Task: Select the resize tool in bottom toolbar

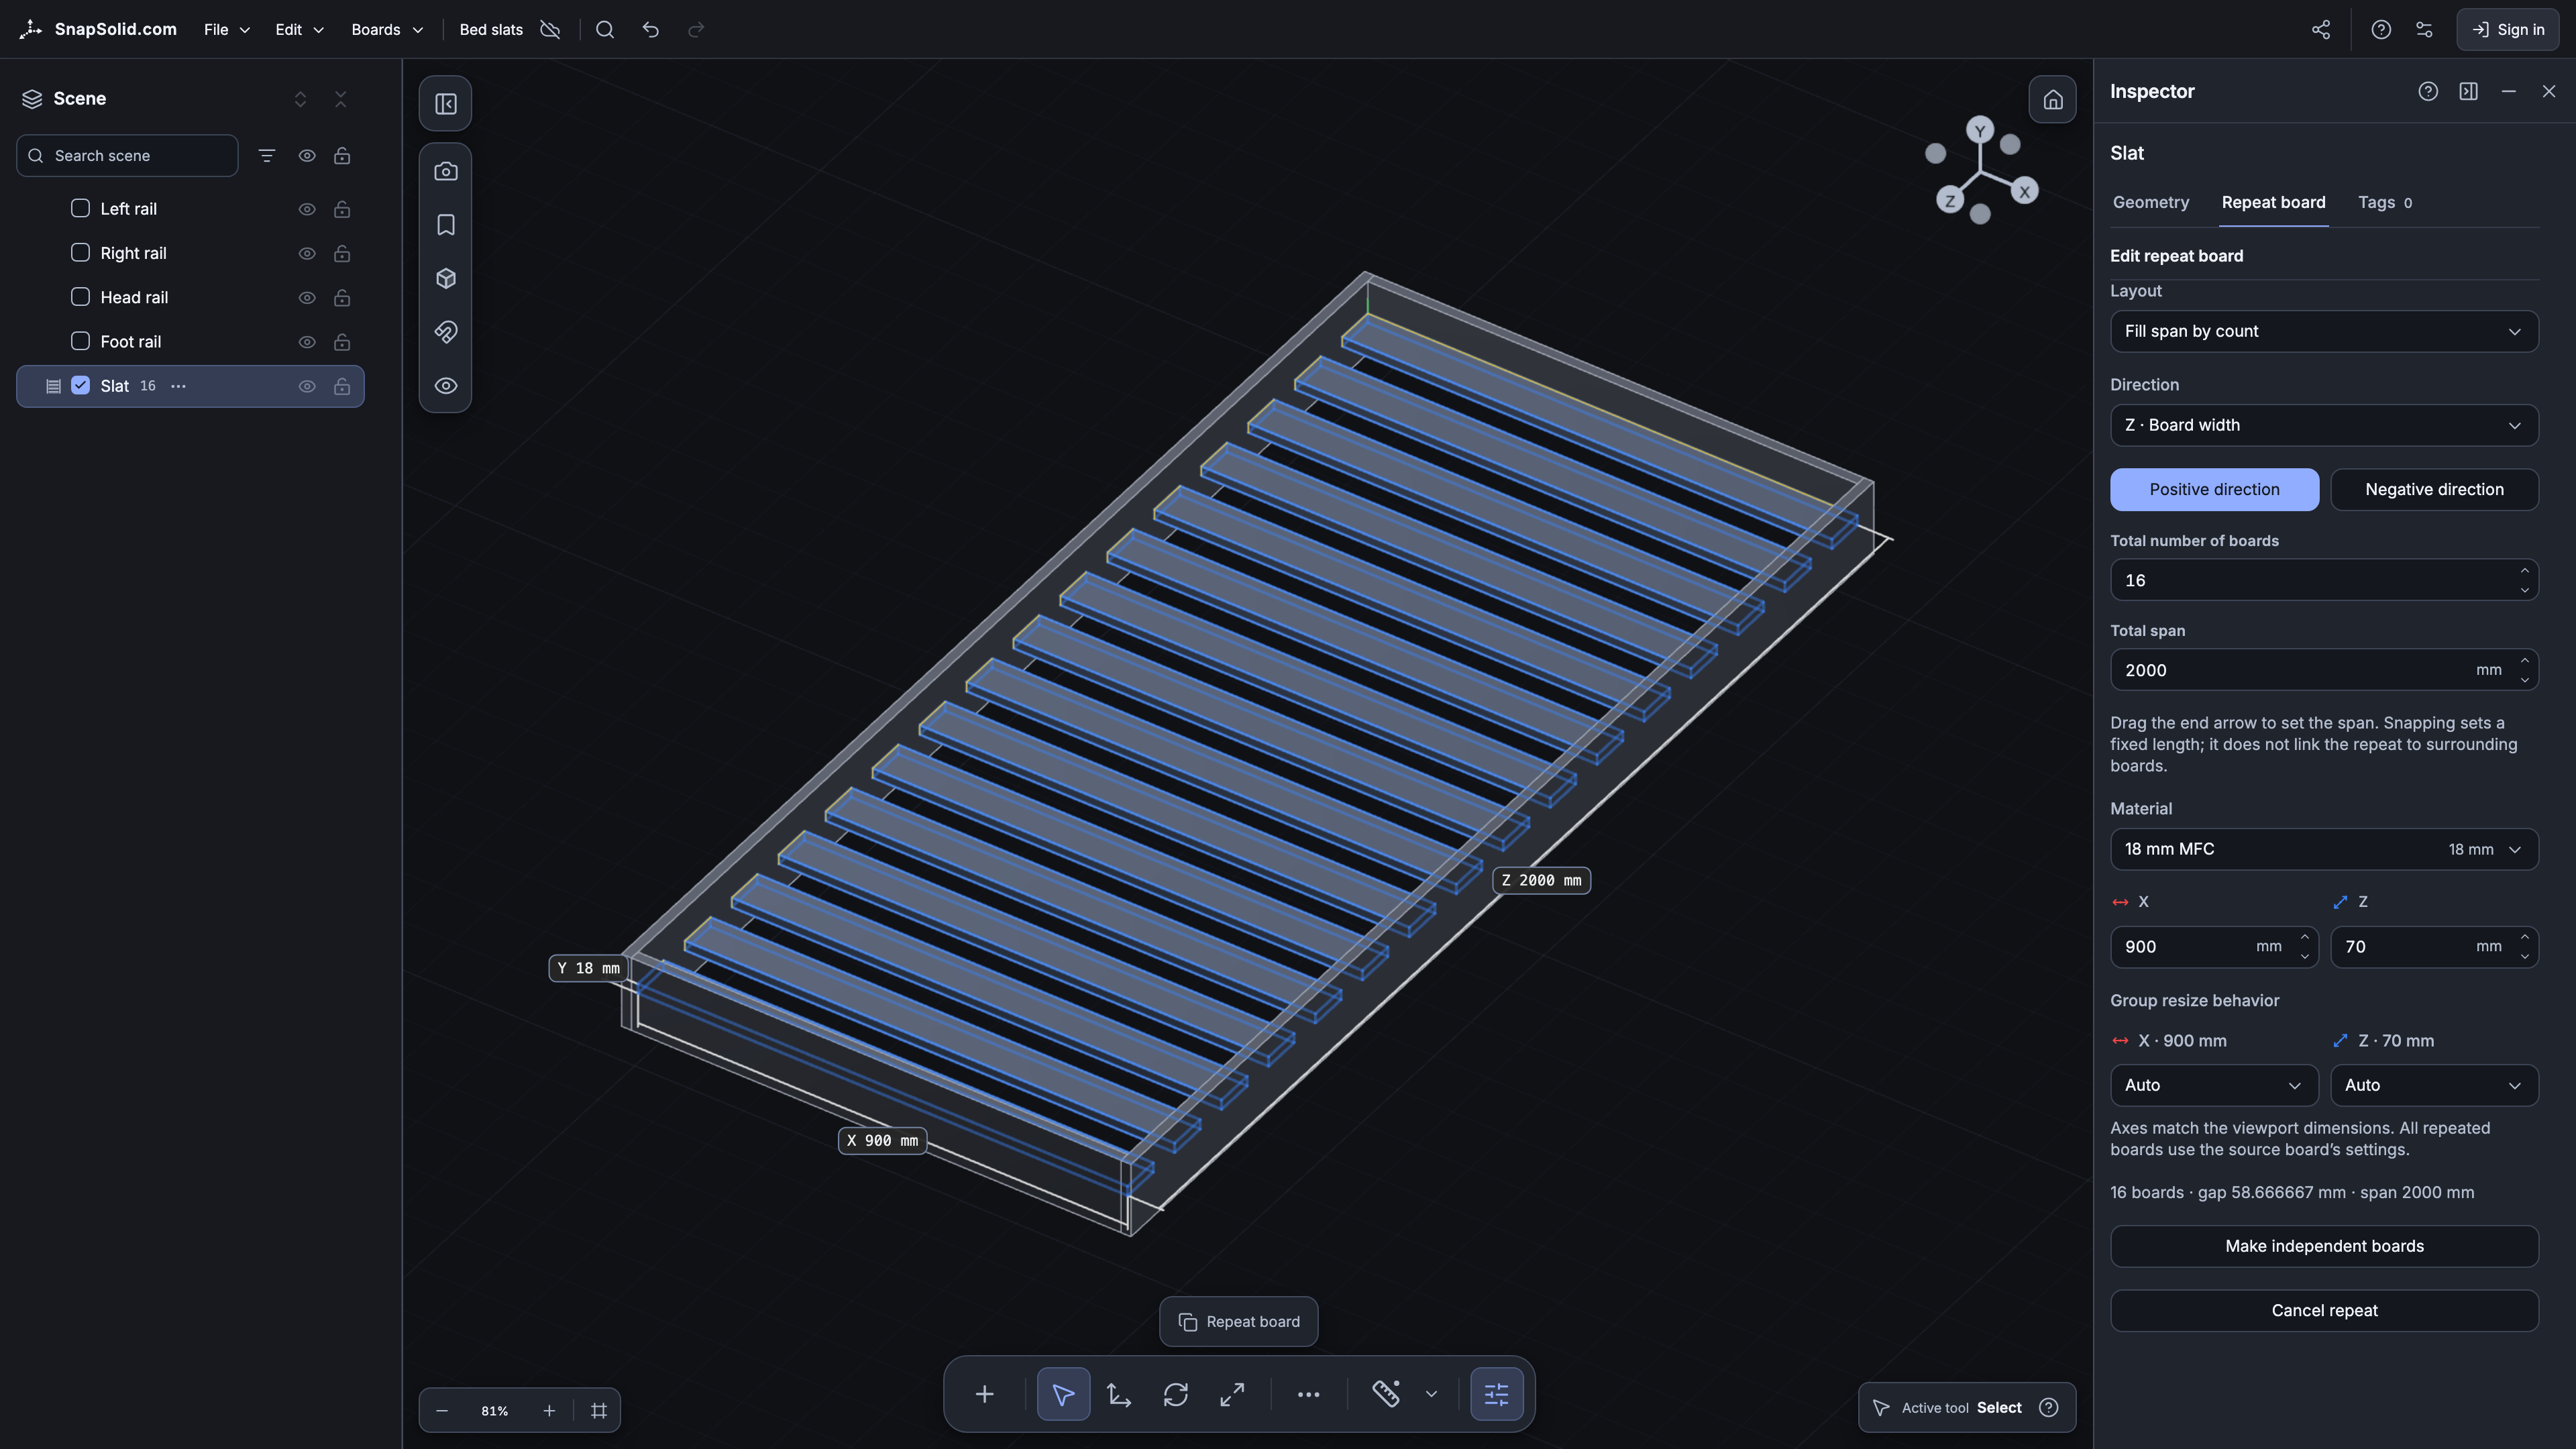Action: click(1232, 1394)
